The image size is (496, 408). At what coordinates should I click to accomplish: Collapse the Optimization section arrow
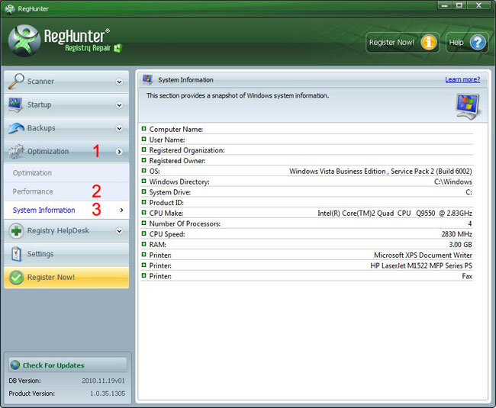pos(119,152)
